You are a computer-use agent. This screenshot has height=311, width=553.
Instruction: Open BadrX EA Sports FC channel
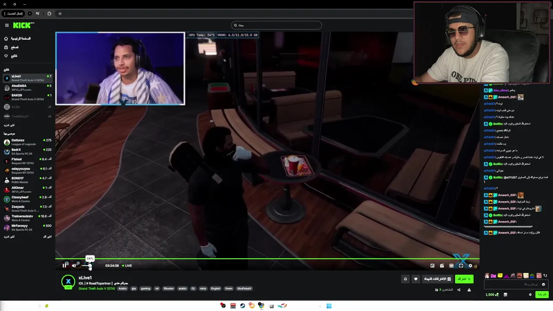point(28,152)
